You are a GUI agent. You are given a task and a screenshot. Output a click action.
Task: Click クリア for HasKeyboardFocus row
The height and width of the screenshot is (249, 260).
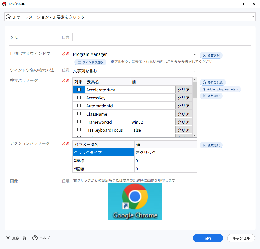click(183, 130)
